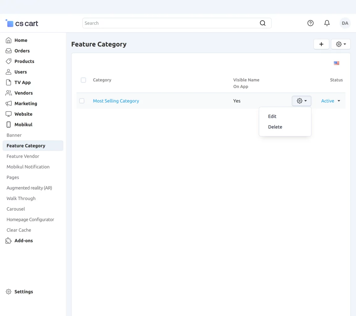Click the Products tag icon

point(9,61)
